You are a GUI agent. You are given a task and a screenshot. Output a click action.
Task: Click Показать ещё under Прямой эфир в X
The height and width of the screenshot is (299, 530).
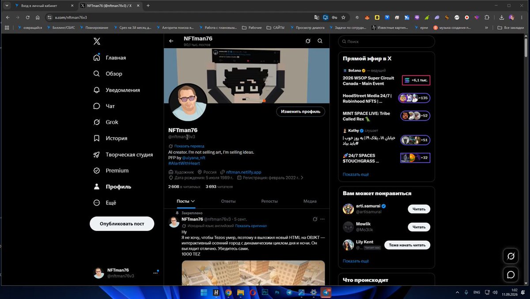(x=356, y=174)
